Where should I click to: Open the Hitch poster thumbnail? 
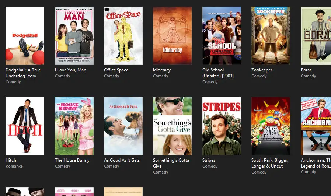coord(25,126)
